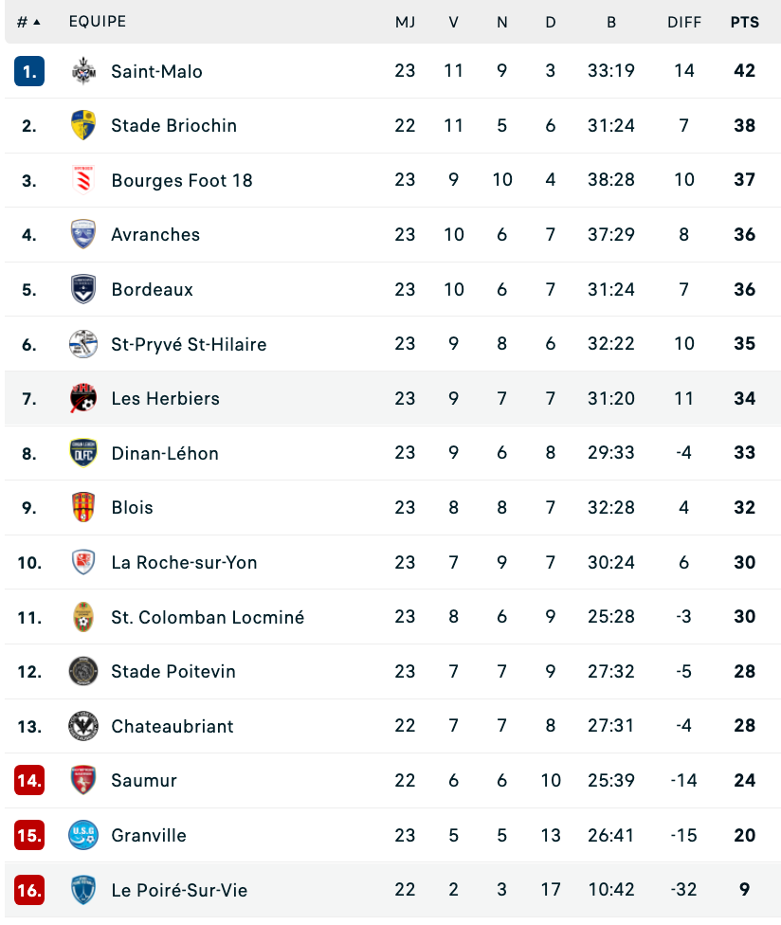Sort by the PTS column header
Screen dimensions: 781x925
coord(744,23)
